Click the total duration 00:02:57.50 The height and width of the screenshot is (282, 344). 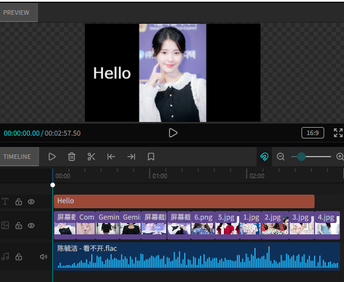[x=62, y=133]
